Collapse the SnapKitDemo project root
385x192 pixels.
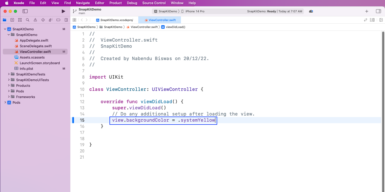5,29
